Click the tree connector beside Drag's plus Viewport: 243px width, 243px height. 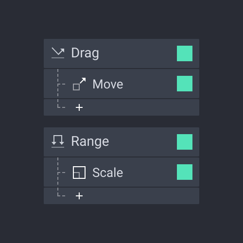click(61, 104)
